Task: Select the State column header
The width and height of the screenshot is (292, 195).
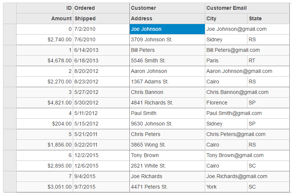Action: (268, 18)
